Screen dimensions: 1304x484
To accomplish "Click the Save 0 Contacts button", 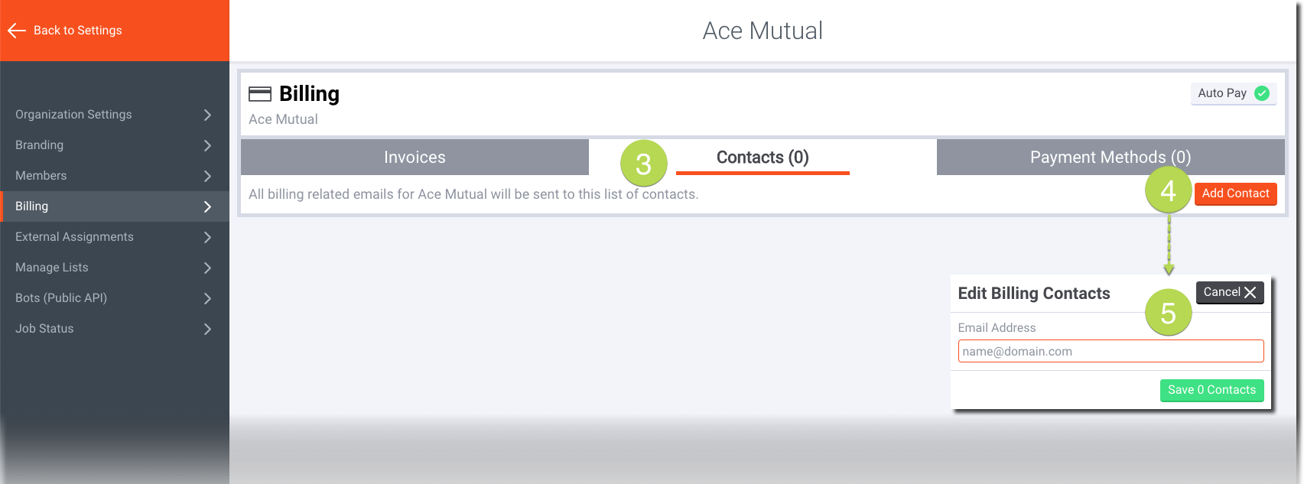I will pyautogui.click(x=1211, y=390).
